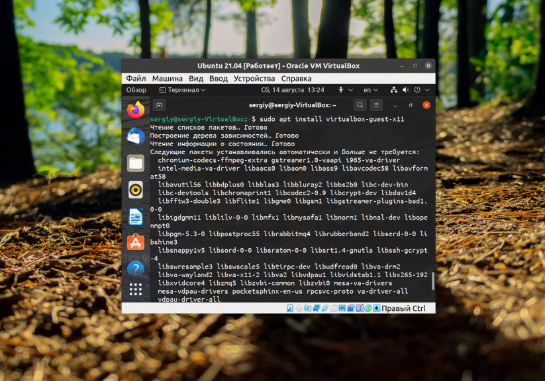Click VirtualBox USB devices indicator
This screenshot has width=545, height=381.
(x=325, y=308)
